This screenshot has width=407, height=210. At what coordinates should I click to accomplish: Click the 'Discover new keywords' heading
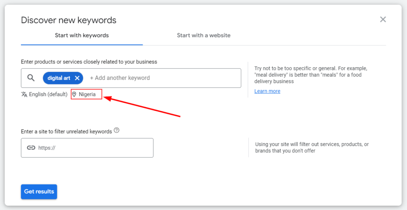(x=68, y=20)
